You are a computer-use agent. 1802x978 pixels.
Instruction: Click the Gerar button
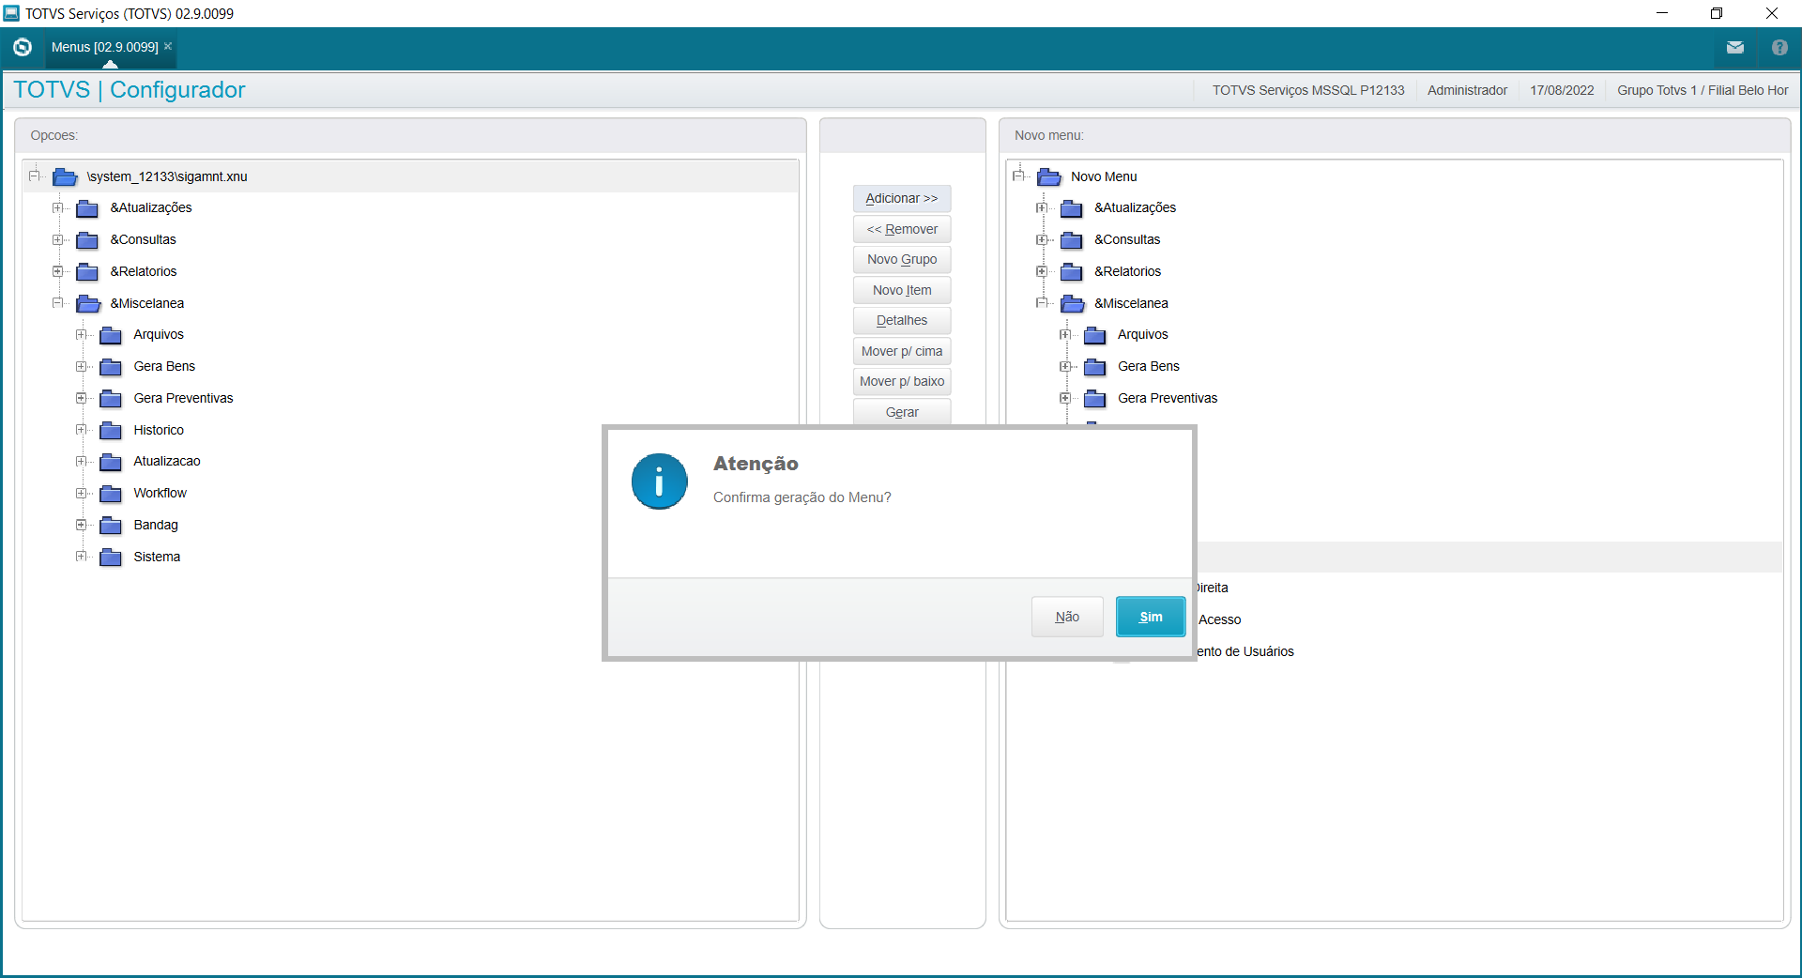[902, 412]
